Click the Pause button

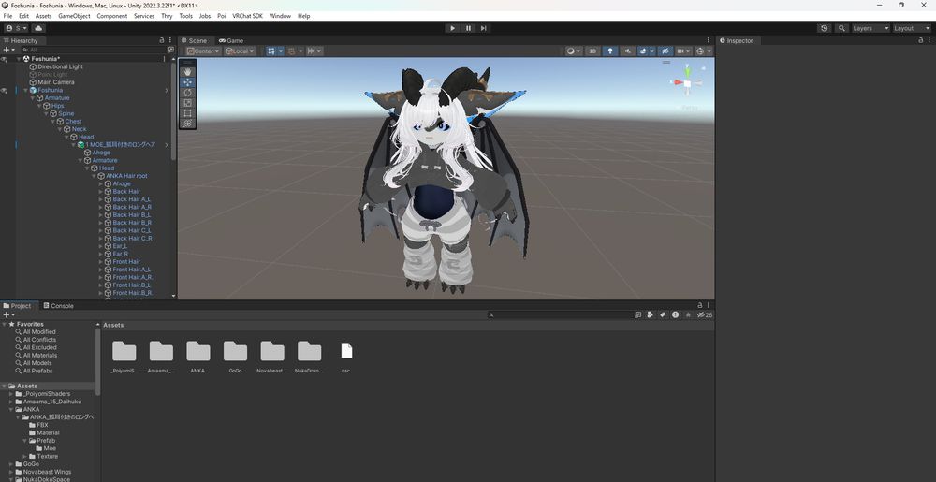click(468, 28)
